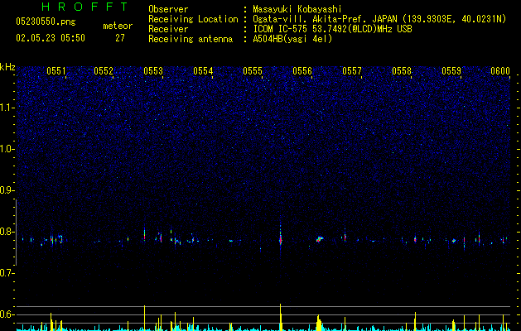Click the 0600 time marker
The width and height of the screenshot is (521, 331).
pos(500,71)
